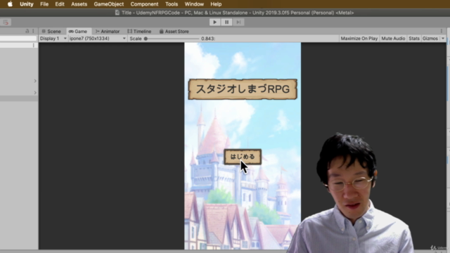This screenshot has height=253, width=450.
Task: Open the Assets menu
Action: [x=79, y=4]
